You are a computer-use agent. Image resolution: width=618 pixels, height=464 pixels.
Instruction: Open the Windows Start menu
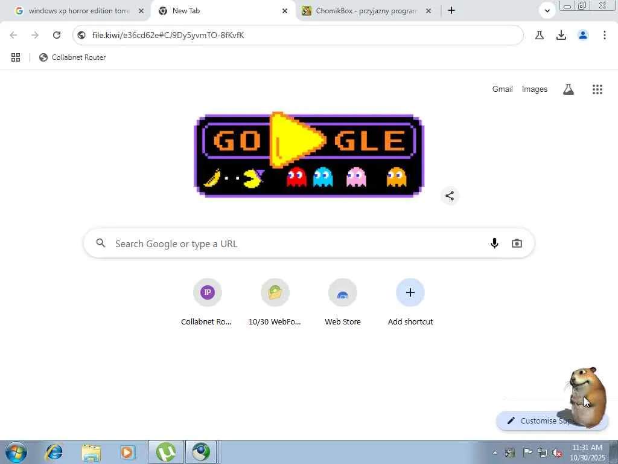coord(16,452)
